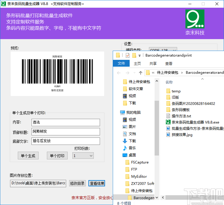Select ZXT2007 Soft folder in tree

140,184
